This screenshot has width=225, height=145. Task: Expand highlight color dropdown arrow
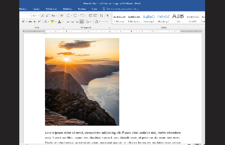56,22
